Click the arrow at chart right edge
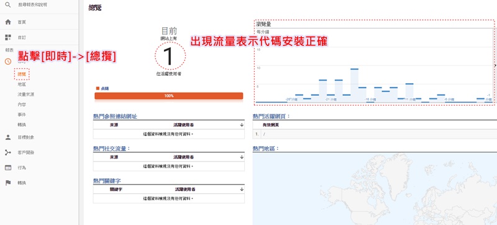The width and height of the screenshot is (497, 225). click(x=495, y=65)
